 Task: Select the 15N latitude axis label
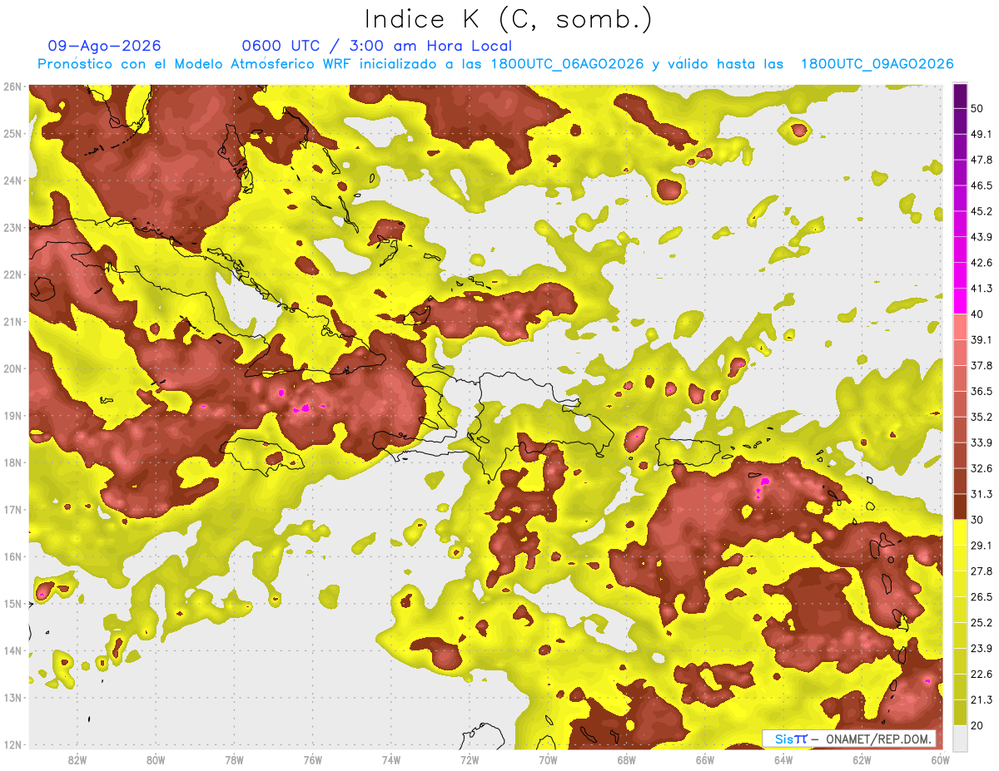pos(12,604)
